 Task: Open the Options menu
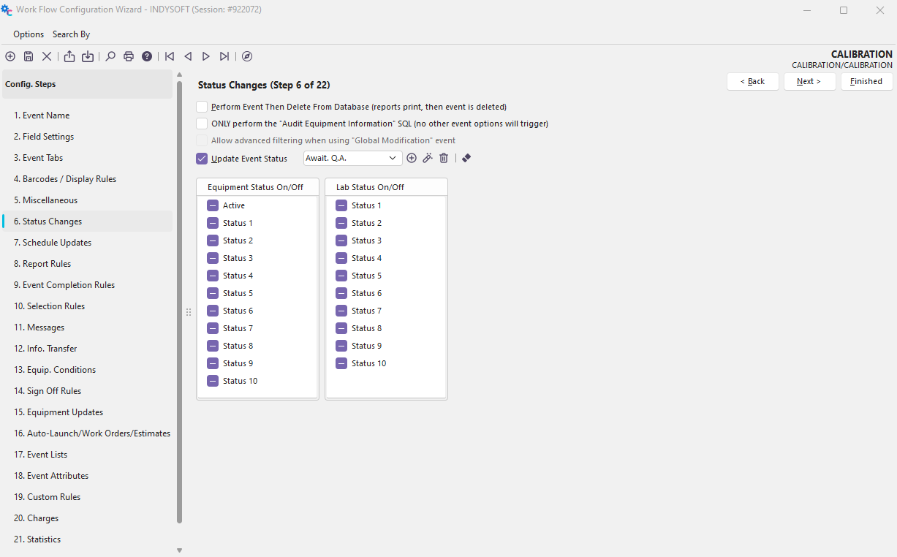coord(29,34)
